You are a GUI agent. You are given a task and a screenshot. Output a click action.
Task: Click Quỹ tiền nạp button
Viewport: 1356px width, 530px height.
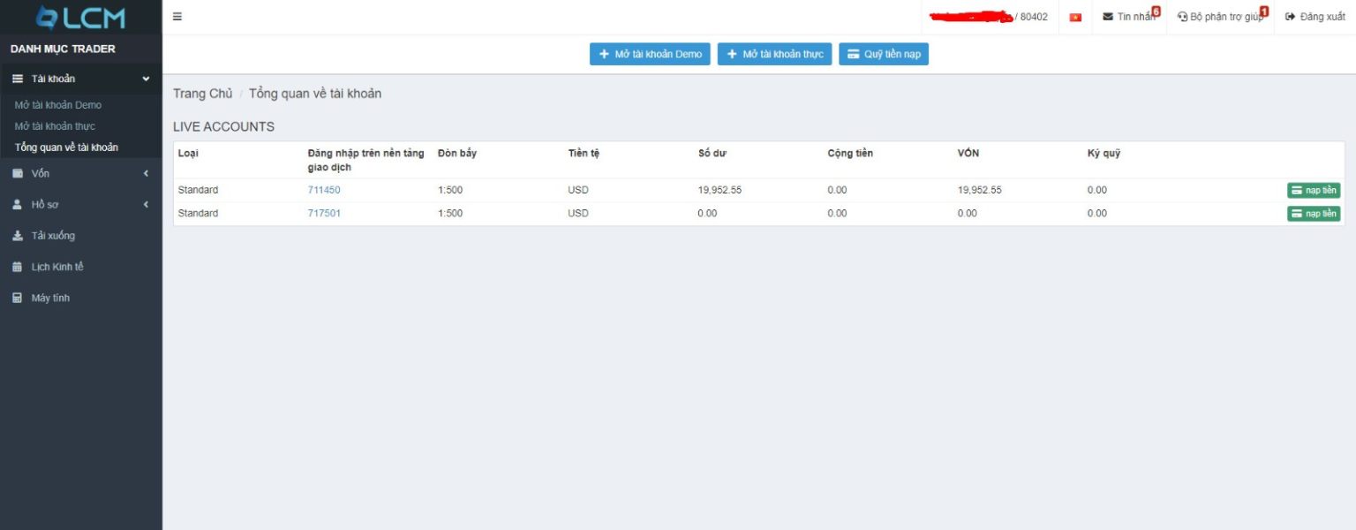pos(884,54)
